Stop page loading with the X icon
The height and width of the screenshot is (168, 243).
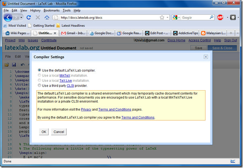pyautogui.click(x=38, y=18)
